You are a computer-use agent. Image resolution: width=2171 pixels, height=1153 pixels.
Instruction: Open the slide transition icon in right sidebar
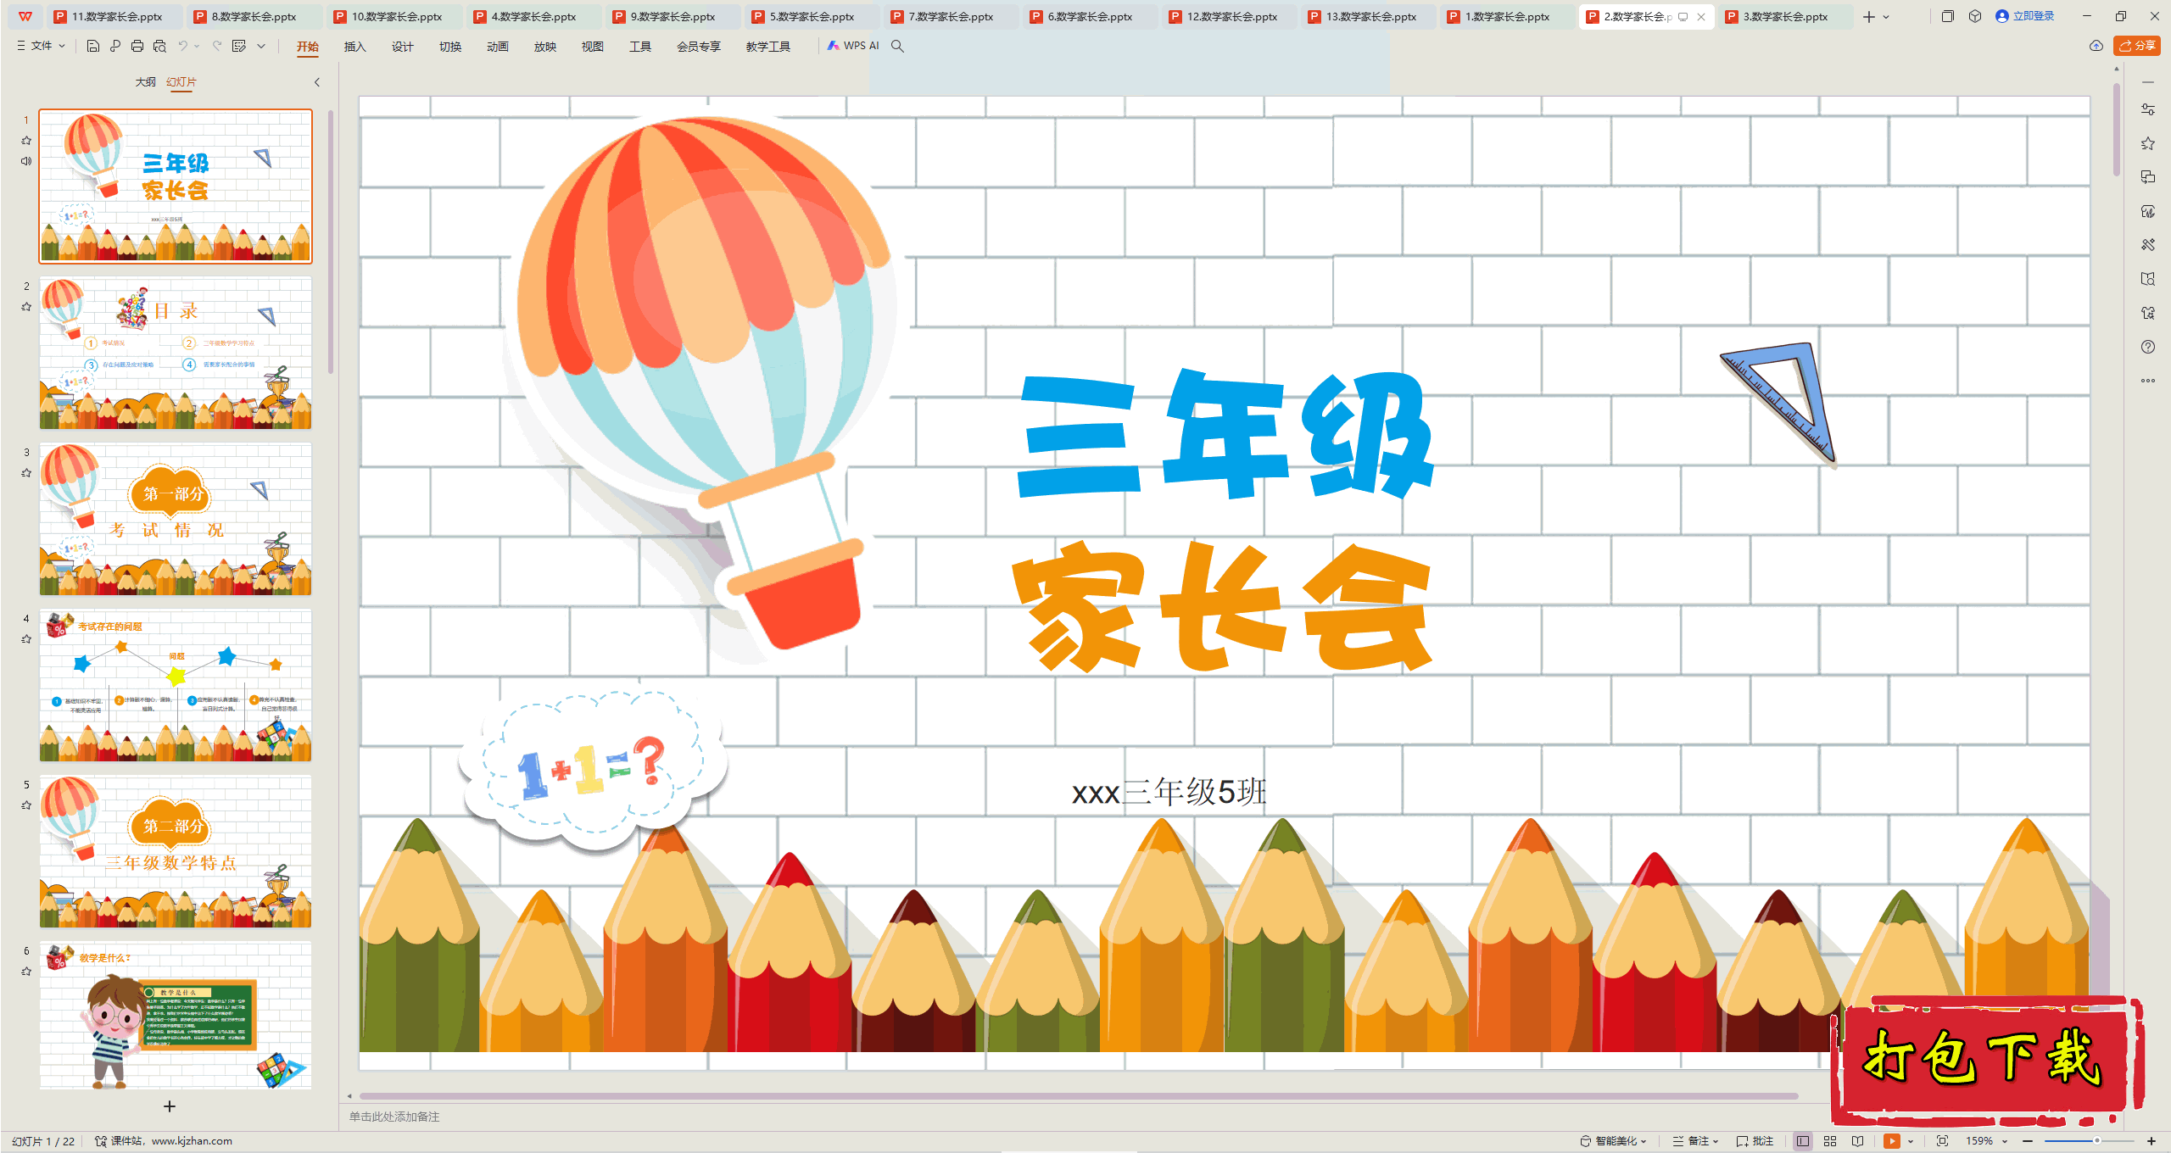pos(2147,177)
